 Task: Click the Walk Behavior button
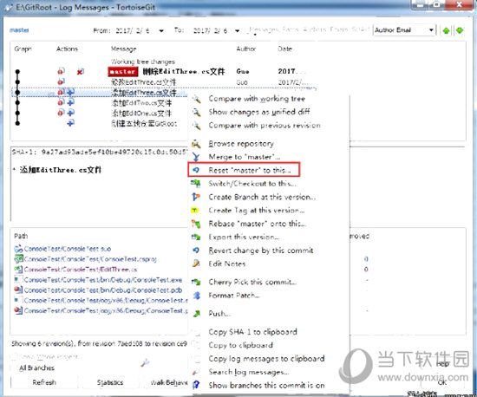pos(167,382)
